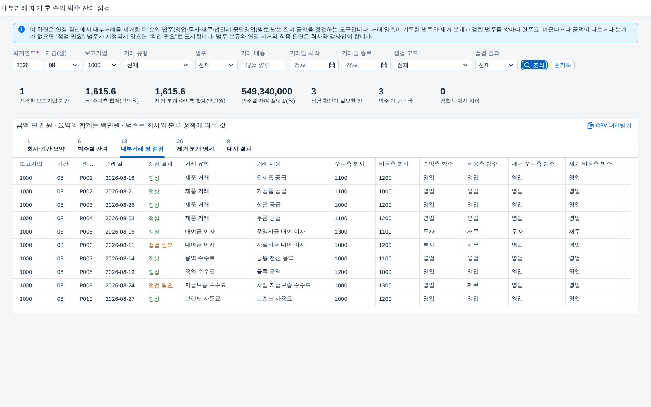Viewport: 651px width, 407px height.
Task: Select the 내부거래 쌍 점검 tab
Action: click(142, 145)
